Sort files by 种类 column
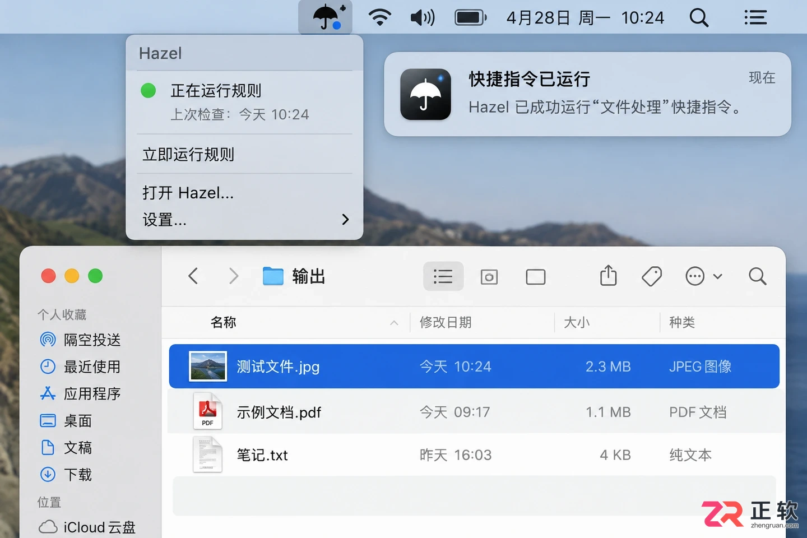Image resolution: width=807 pixels, height=538 pixels. (682, 322)
